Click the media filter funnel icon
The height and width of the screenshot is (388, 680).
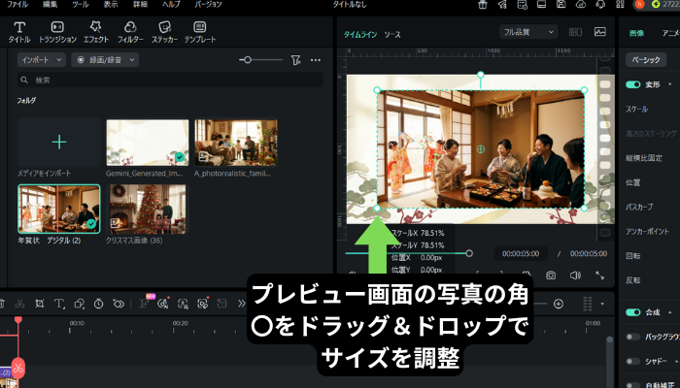click(x=295, y=60)
